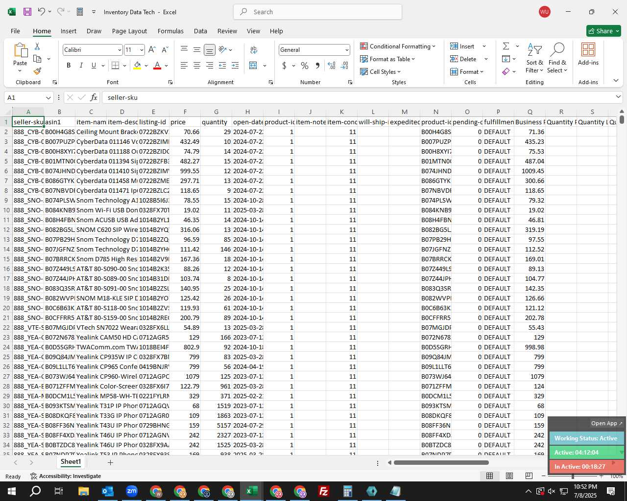Open Sort & Filter menu

tap(534, 59)
